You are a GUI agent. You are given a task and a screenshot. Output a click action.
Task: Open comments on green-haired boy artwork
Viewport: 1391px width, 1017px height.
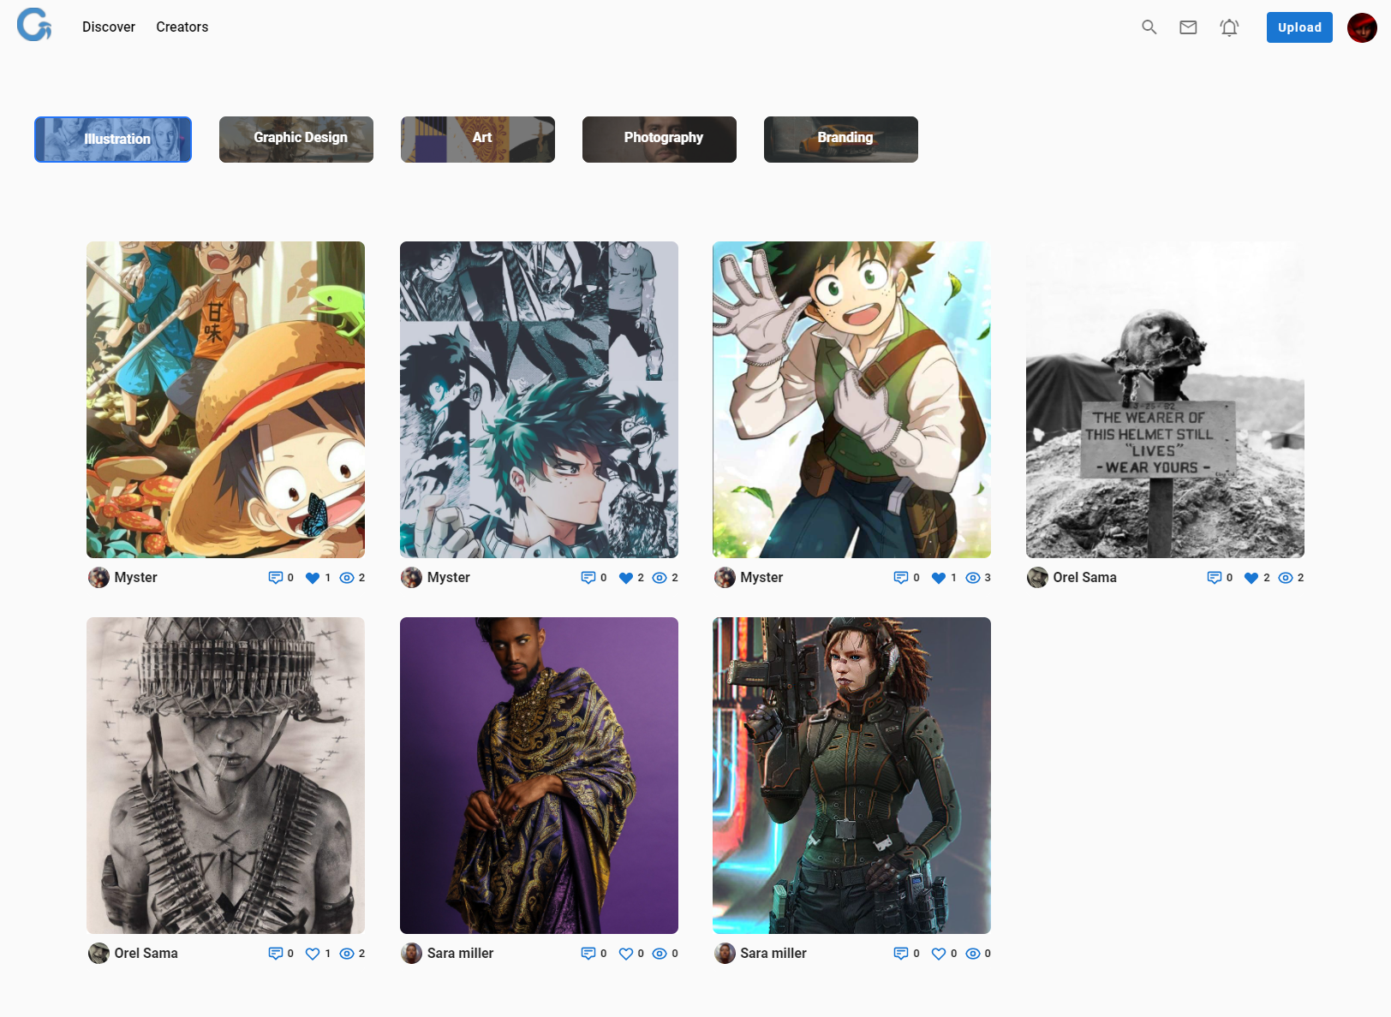point(901,578)
